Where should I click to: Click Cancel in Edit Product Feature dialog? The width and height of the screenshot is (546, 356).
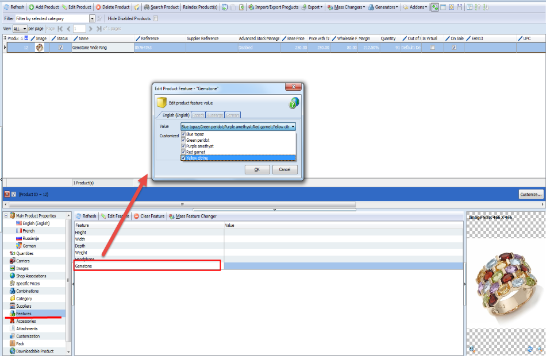[284, 169]
